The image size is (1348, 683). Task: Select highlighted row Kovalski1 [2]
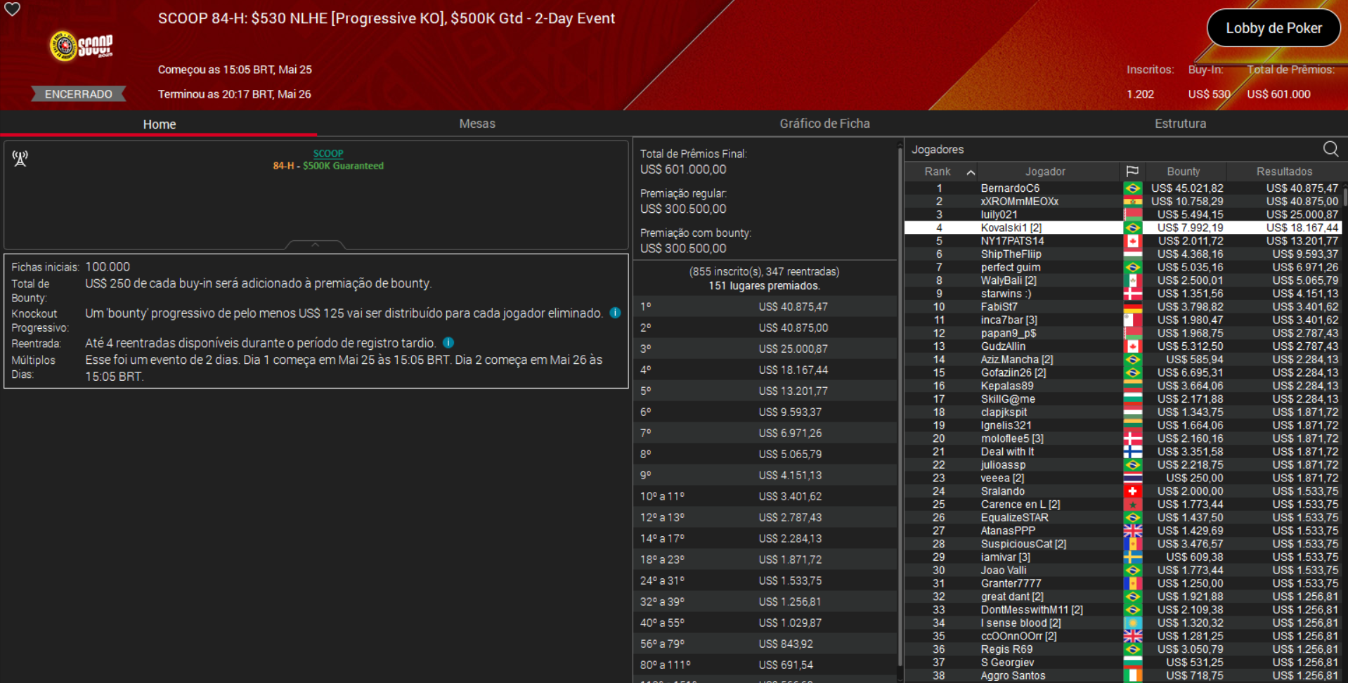(1123, 228)
